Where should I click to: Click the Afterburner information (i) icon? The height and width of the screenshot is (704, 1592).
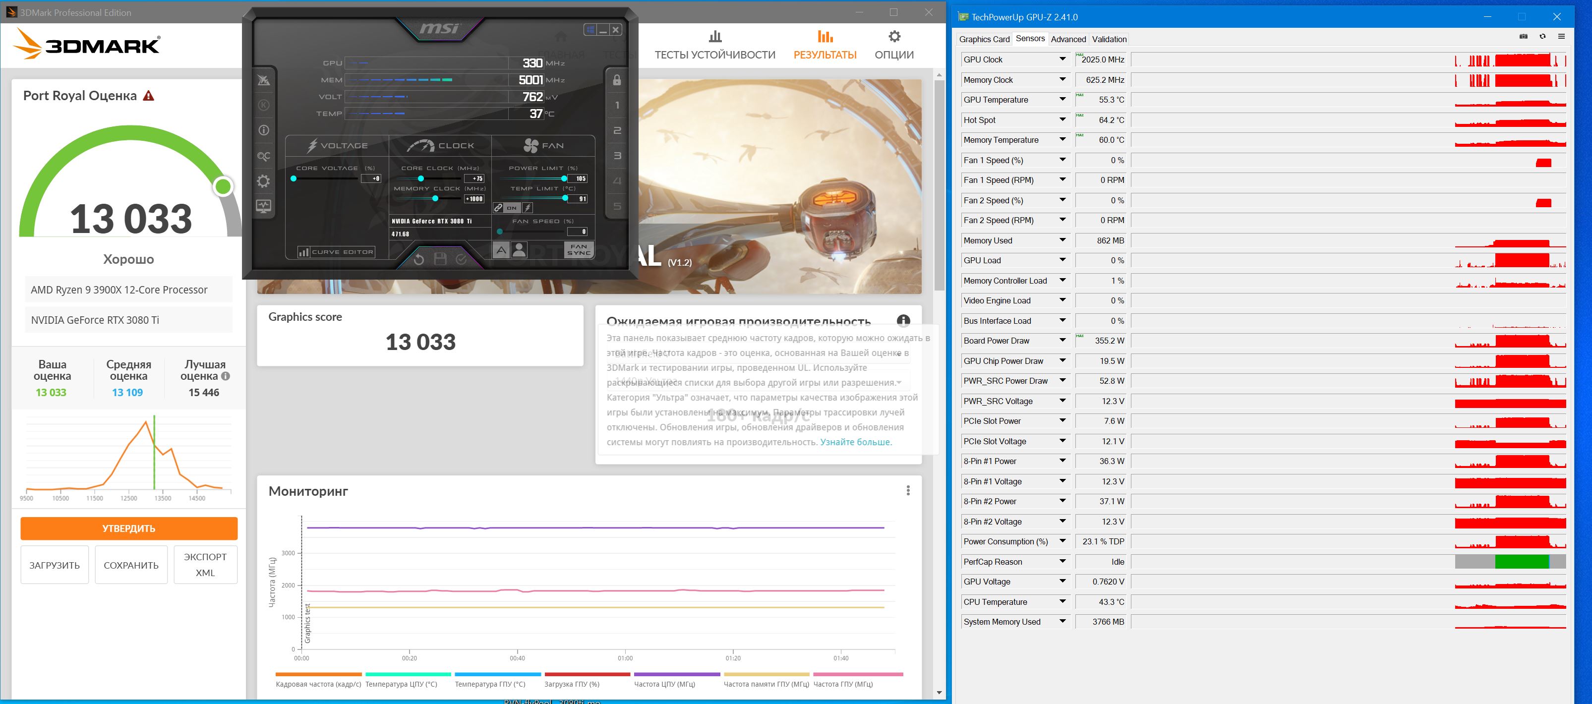click(x=264, y=130)
